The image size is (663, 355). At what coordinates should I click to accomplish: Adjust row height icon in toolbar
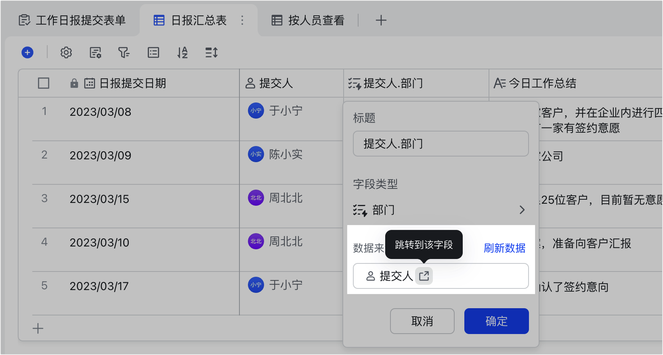[212, 52]
